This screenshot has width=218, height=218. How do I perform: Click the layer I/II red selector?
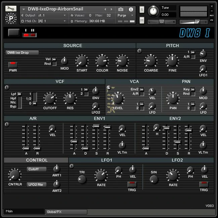pos(30,35)
